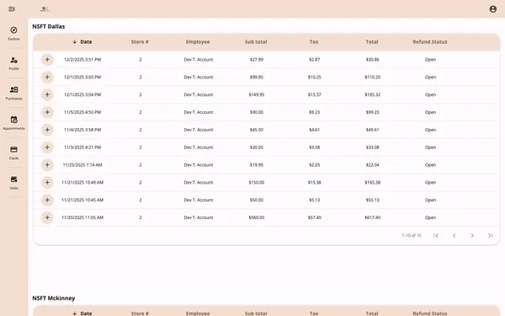Select the $110.20 total cell

[372, 77]
